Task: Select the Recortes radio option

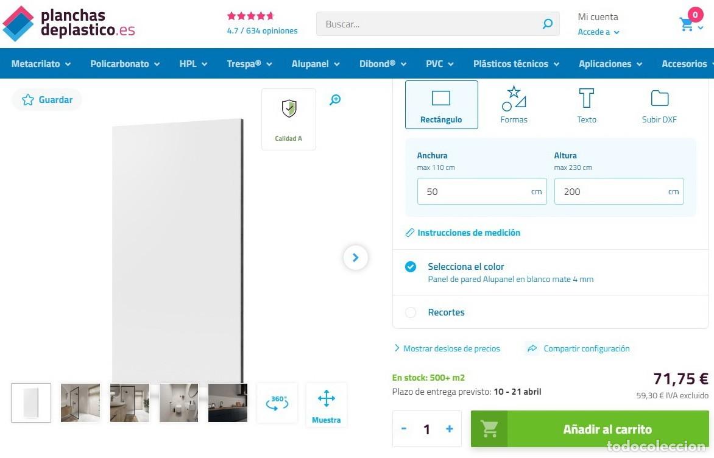Action: tap(411, 312)
